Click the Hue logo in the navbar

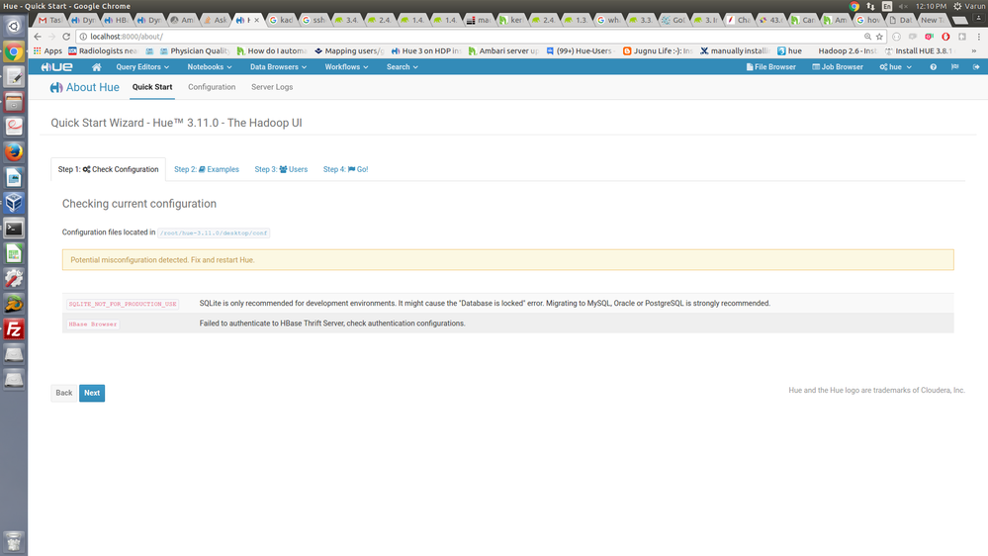tap(56, 67)
